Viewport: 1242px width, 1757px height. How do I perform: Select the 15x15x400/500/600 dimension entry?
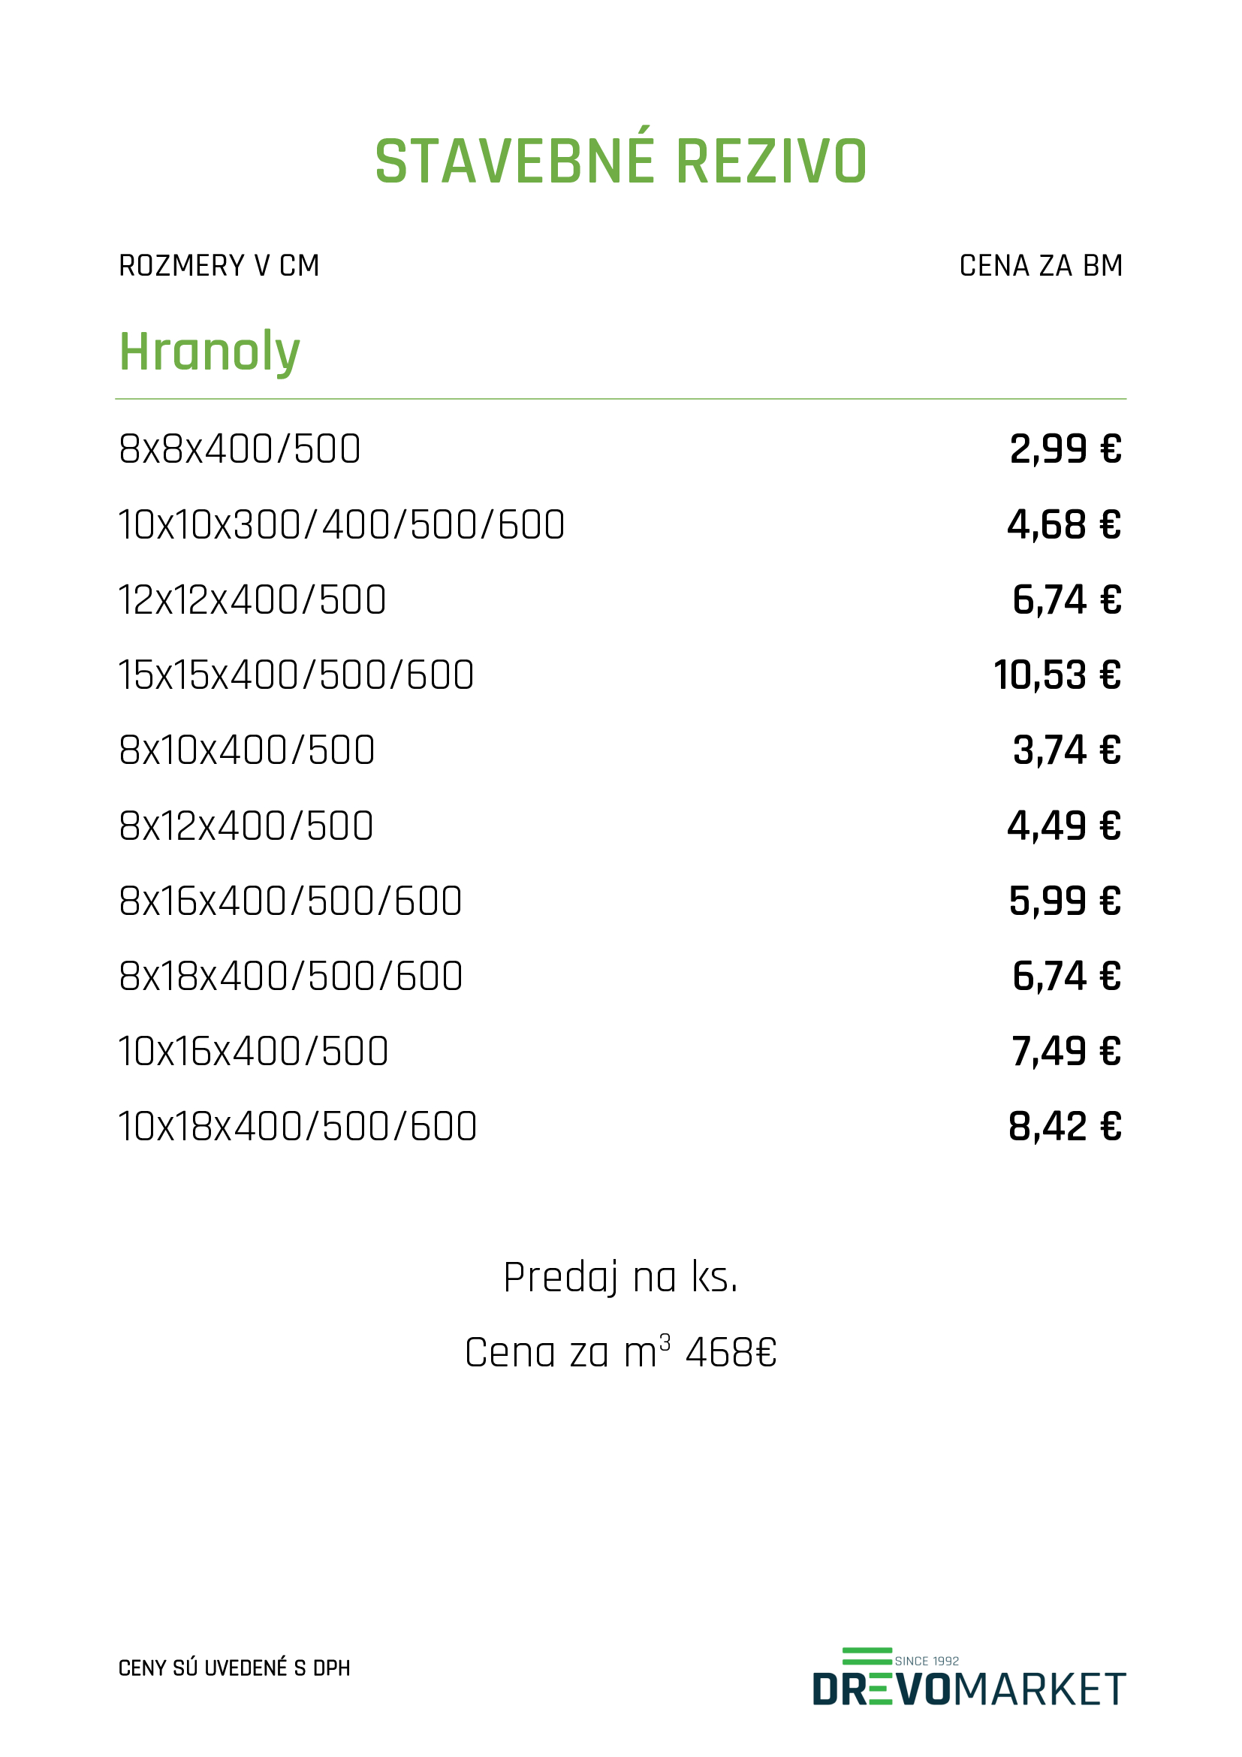(x=296, y=675)
